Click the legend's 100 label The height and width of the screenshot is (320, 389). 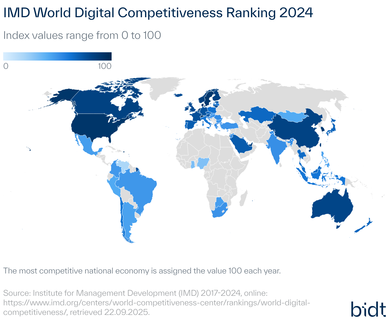[x=105, y=66]
